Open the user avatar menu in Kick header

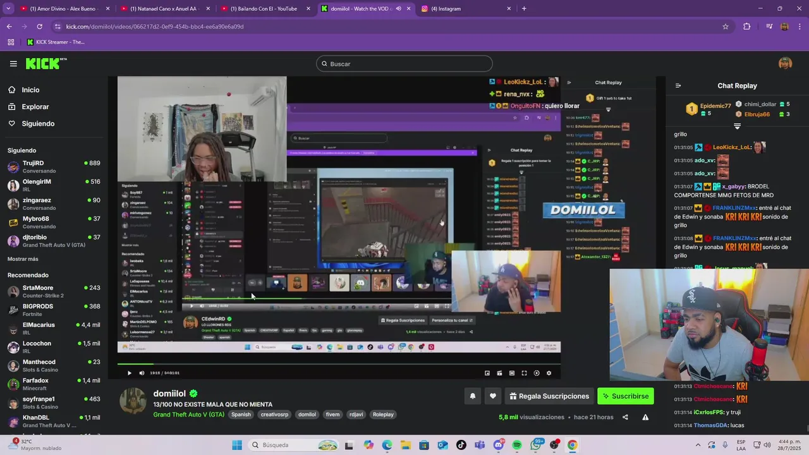pyautogui.click(x=785, y=63)
